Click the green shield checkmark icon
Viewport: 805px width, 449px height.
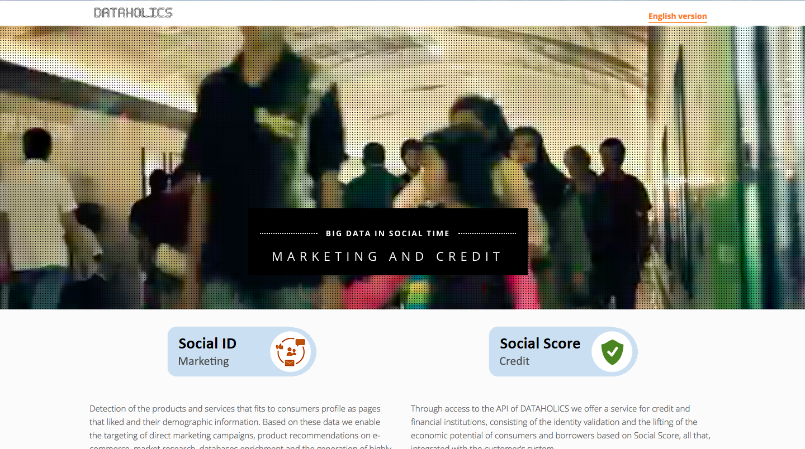pyautogui.click(x=612, y=352)
